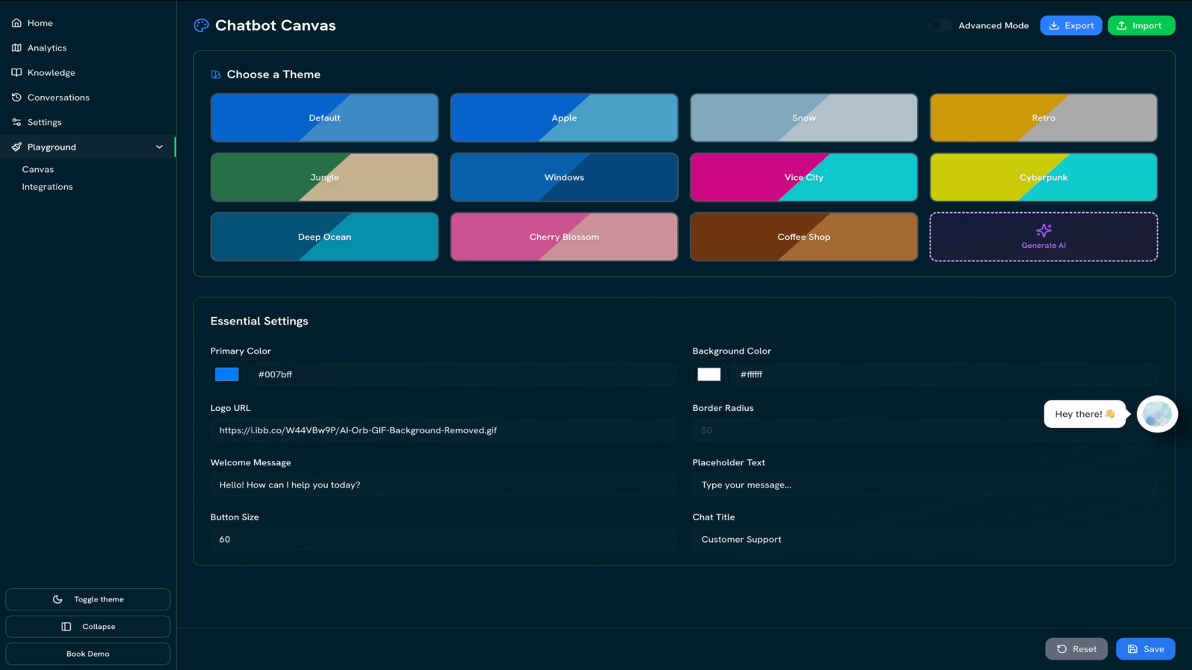Toggle the app theme with Toggle theme
Screen dimensions: 1192x670
pos(87,599)
